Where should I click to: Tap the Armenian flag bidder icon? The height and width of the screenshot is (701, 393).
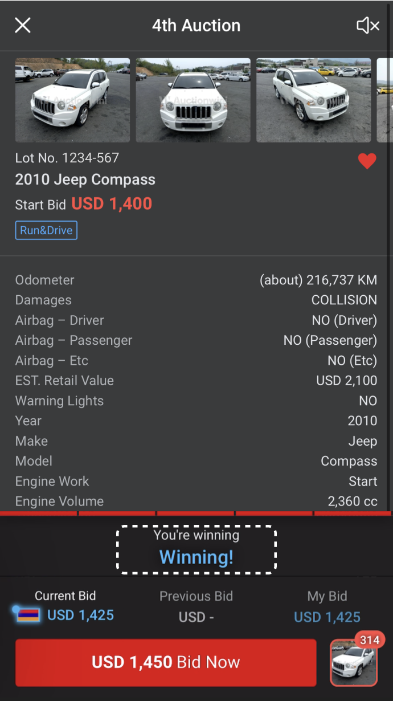28,615
